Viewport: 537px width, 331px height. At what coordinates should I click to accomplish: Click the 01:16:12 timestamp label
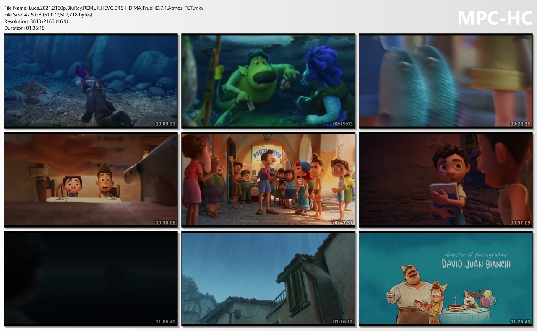coord(343,322)
